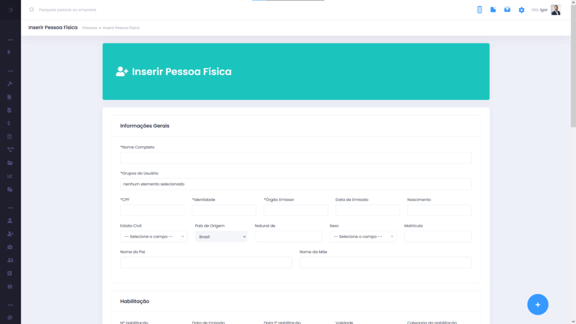The width and height of the screenshot is (576, 324).
Task: Open the País de Origem dropdown showing Brasil
Action: pos(221,237)
